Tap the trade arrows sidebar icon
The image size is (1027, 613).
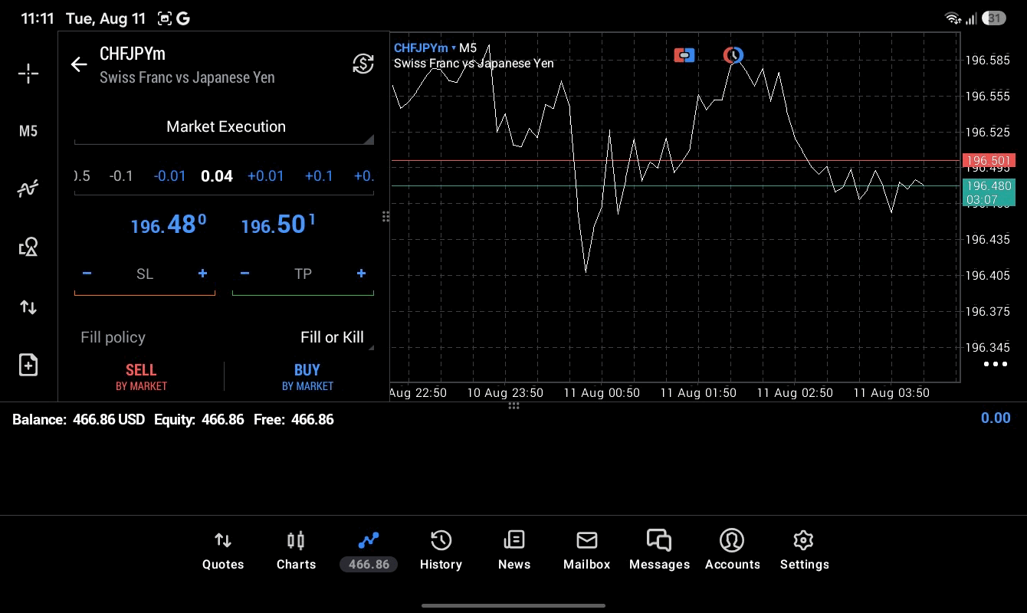click(28, 307)
